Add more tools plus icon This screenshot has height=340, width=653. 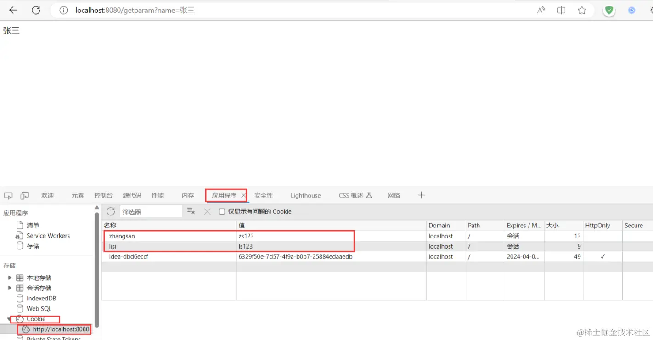pyautogui.click(x=421, y=195)
